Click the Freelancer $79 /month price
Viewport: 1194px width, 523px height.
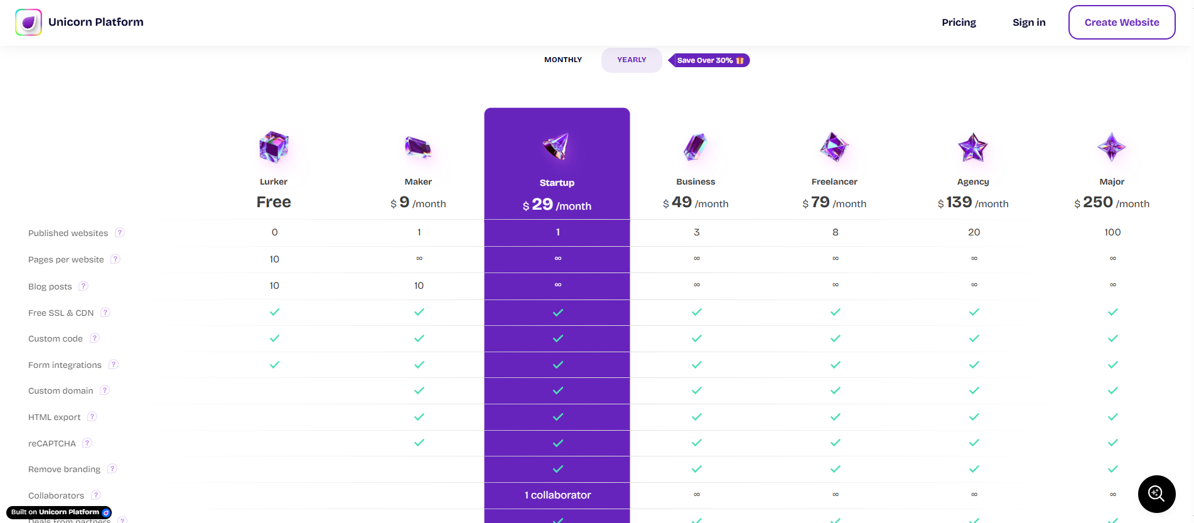tap(834, 203)
